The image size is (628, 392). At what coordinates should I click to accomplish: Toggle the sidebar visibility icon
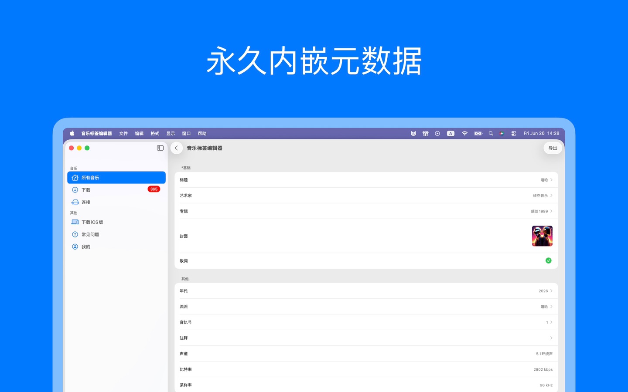click(x=160, y=148)
